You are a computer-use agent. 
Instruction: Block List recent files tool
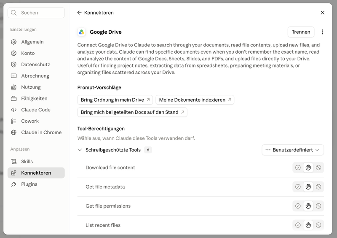point(318,225)
